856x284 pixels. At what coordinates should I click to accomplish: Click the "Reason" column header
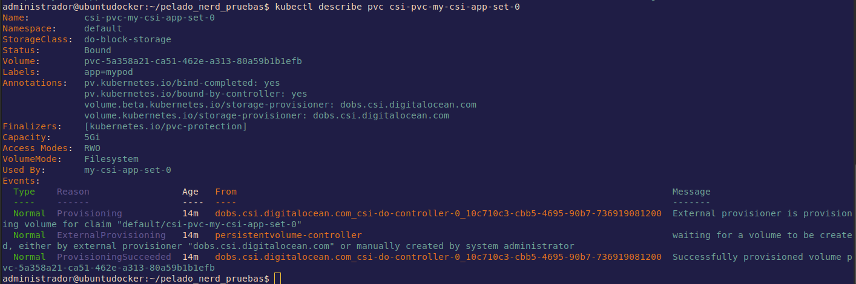(73, 192)
